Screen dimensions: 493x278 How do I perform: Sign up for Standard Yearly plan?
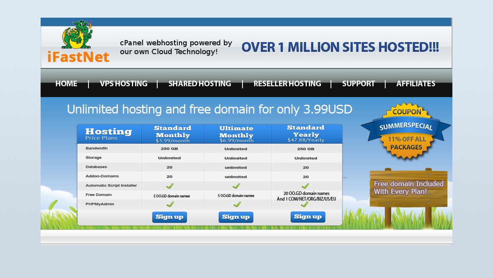click(308, 217)
